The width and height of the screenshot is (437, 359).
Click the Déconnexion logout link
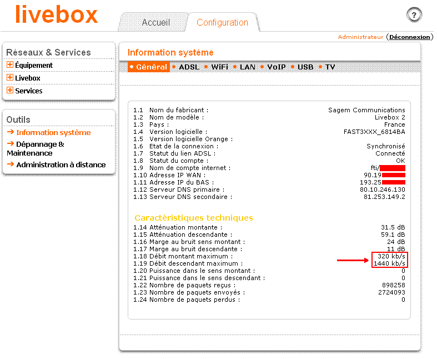[410, 37]
